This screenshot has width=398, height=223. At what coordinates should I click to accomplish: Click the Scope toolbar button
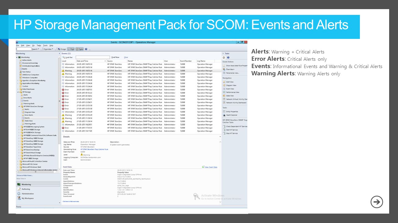click(x=62, y=49)
